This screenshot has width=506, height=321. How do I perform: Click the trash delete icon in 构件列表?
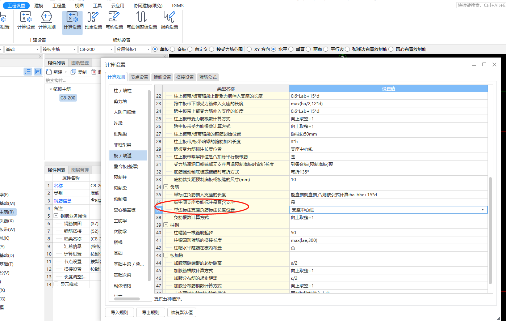pyautogui.click(x=94, y=72)
